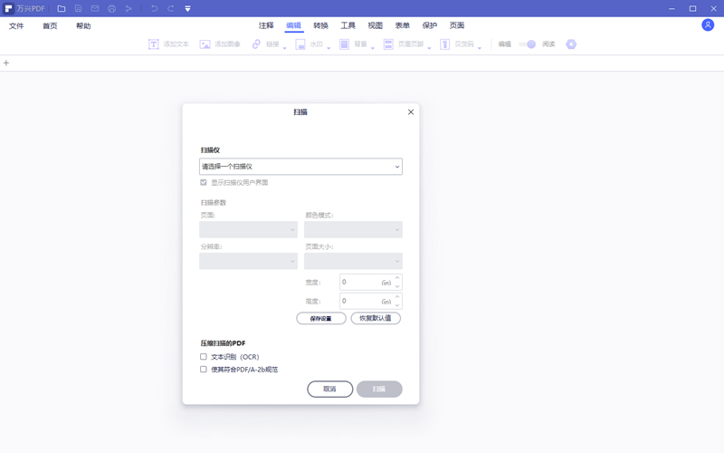Open the 颜色模式 dropdown
Image resolution: width=724 pixels, height=453 pixels.
[x=353, y=229]
